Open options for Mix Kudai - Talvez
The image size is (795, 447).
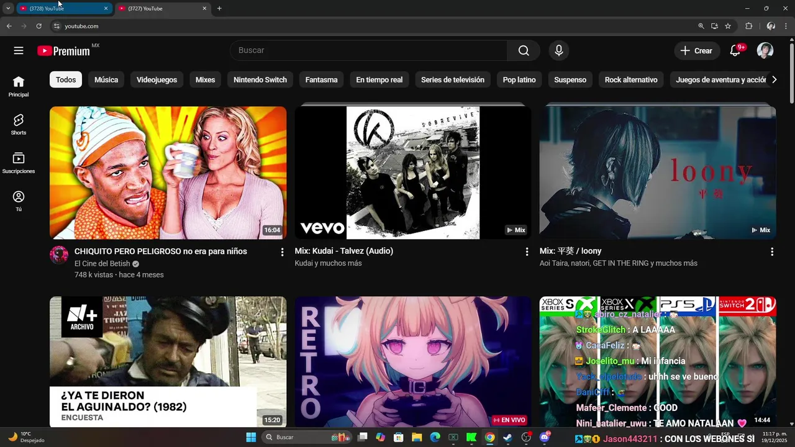click(x=527, y=252)
